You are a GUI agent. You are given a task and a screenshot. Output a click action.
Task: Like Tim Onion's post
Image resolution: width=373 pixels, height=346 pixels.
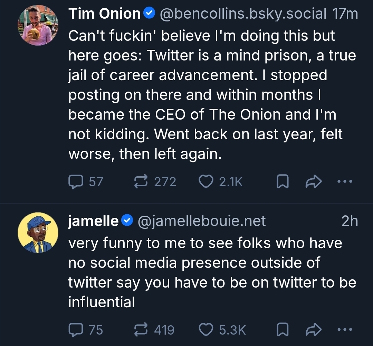[207, 182]
